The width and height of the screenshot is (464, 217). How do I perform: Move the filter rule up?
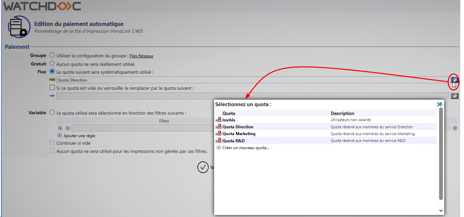pyautogui.click(x=60, y=128)
